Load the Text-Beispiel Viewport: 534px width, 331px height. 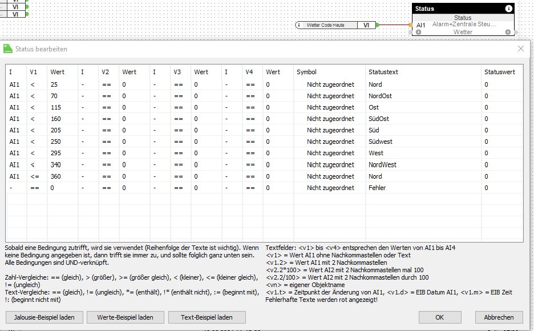coord(207,317)
